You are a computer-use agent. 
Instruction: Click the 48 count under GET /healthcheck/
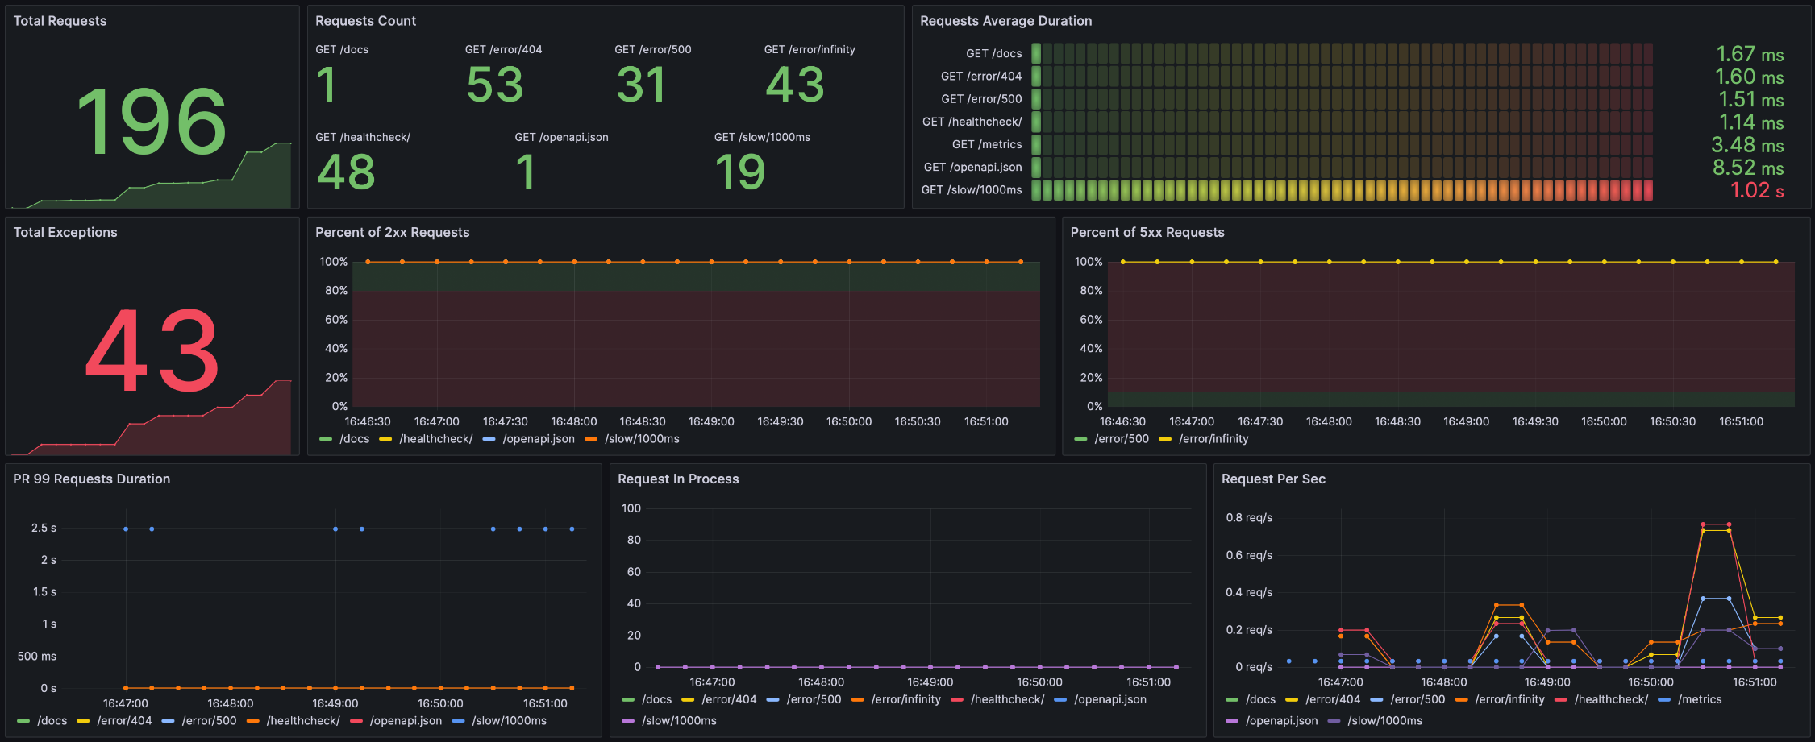pos(346,172)
